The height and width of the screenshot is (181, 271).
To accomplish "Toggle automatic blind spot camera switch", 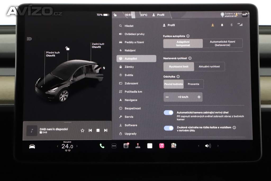I will pyautogui.click(x=169, y=113).
